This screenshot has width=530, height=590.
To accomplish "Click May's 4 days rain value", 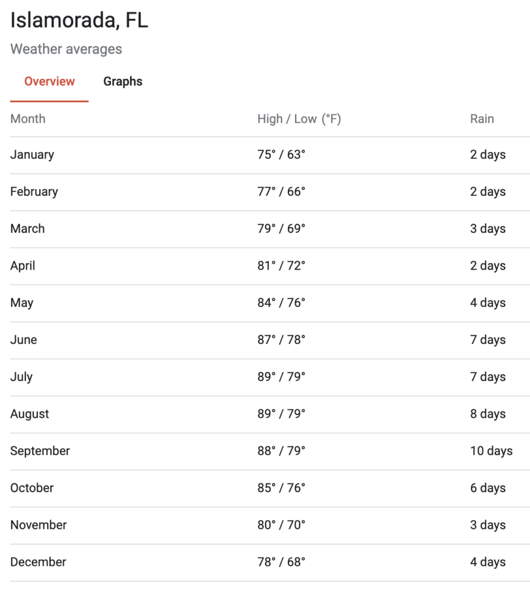I will [x=487, y=303].
